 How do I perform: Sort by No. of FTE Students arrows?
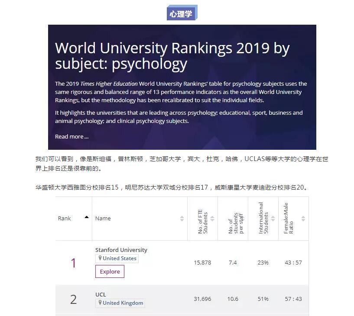pyautogui.click(x=212, y=219)
